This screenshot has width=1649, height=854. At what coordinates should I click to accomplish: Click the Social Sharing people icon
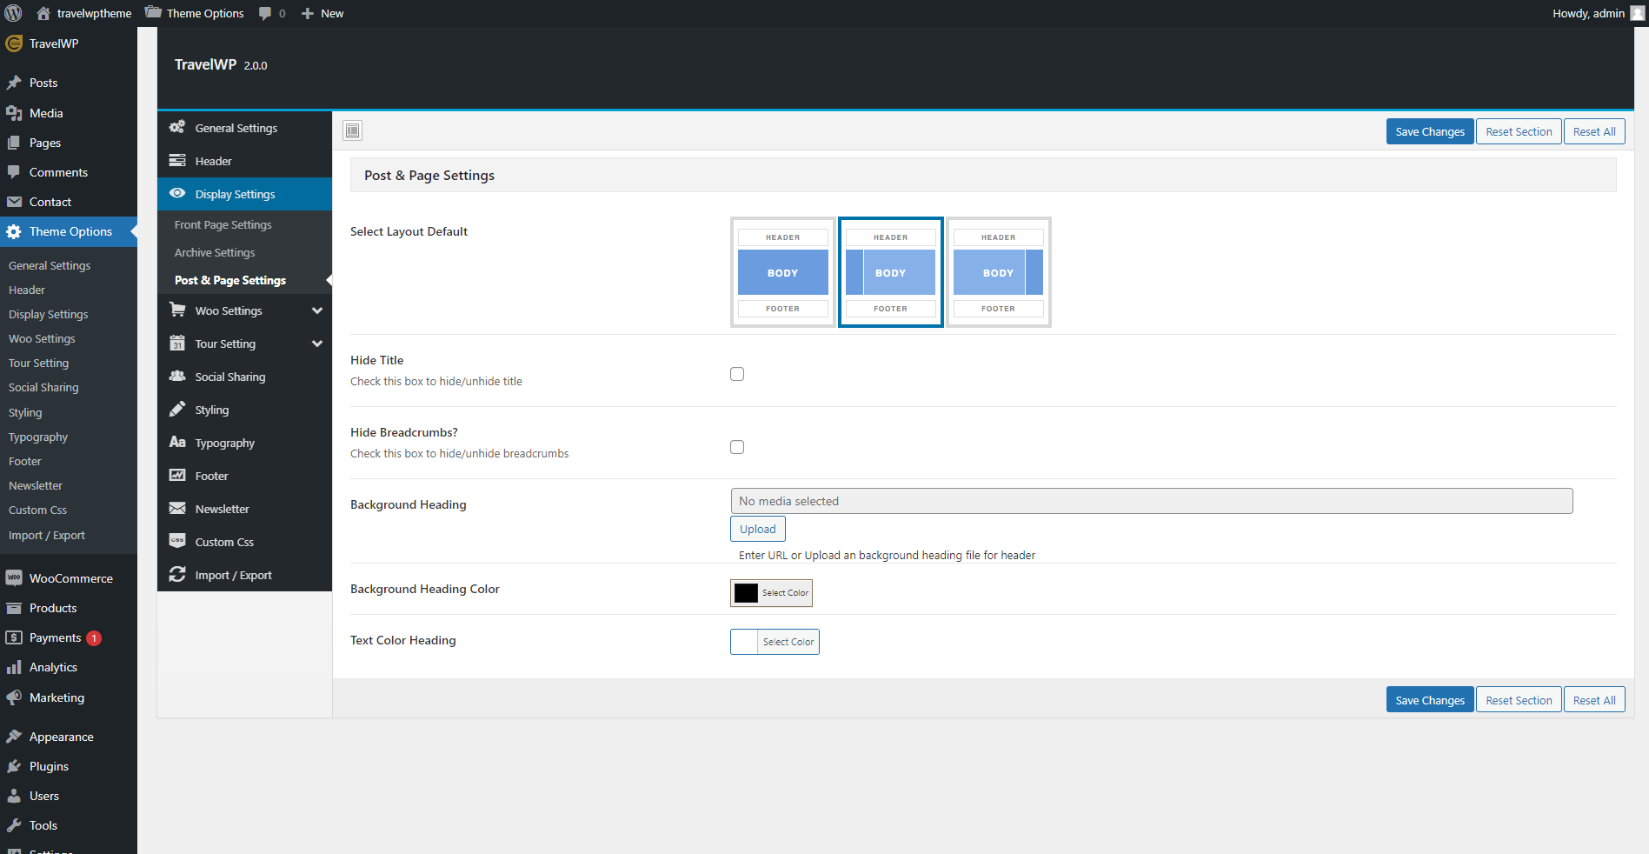(177, 376)
